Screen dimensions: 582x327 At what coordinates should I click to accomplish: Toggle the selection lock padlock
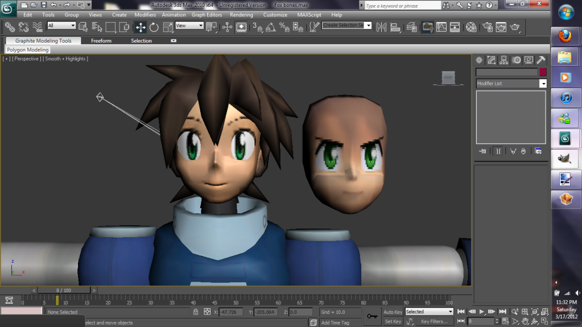[x=196, y=312]
